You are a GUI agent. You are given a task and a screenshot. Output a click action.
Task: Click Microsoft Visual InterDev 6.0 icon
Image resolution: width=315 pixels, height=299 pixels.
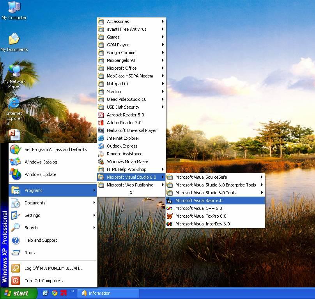pos(170,224)
